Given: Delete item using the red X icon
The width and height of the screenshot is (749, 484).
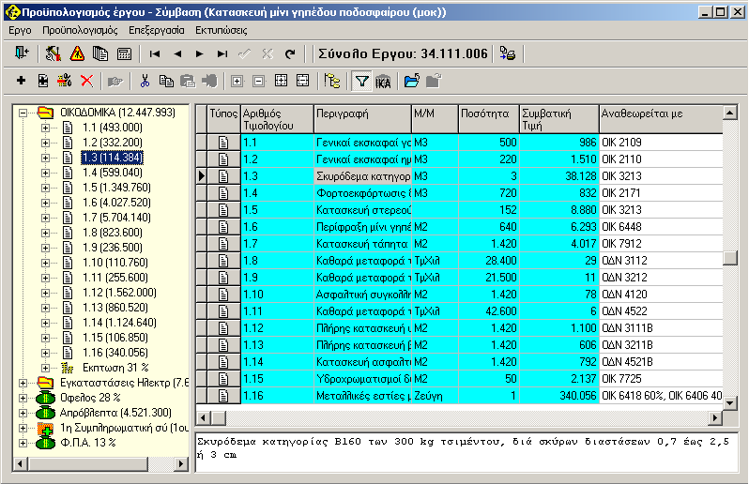Looking at the screenshot, I should pos(87,82).
